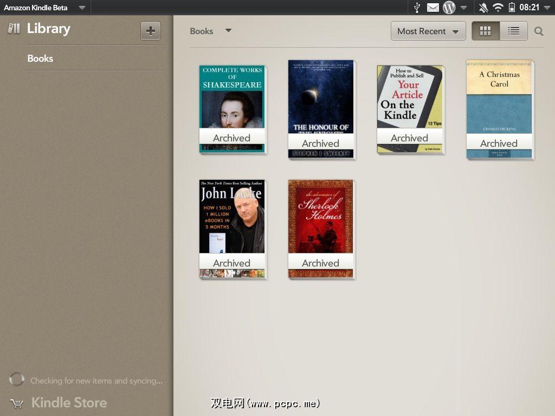Open Amazon Kindle Beta app menu arrow
This screenshot has width=555, height=416.
pyautogui.click(x=82, y=8)
